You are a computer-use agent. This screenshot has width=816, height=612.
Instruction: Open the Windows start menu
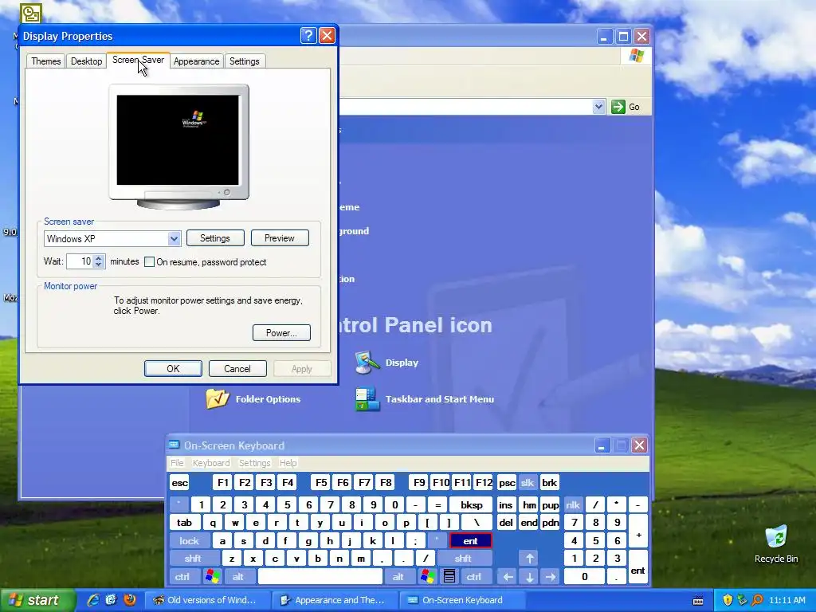(38, 600)
